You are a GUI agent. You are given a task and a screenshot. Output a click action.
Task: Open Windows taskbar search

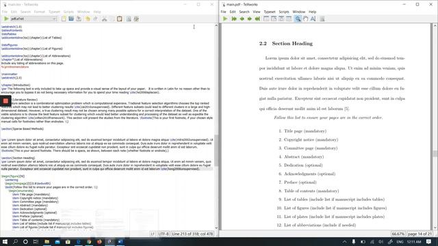[x=15, y=241]
